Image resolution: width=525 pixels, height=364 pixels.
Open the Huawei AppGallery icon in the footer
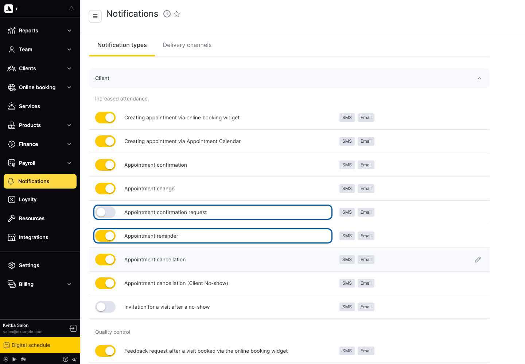[23, 359]
